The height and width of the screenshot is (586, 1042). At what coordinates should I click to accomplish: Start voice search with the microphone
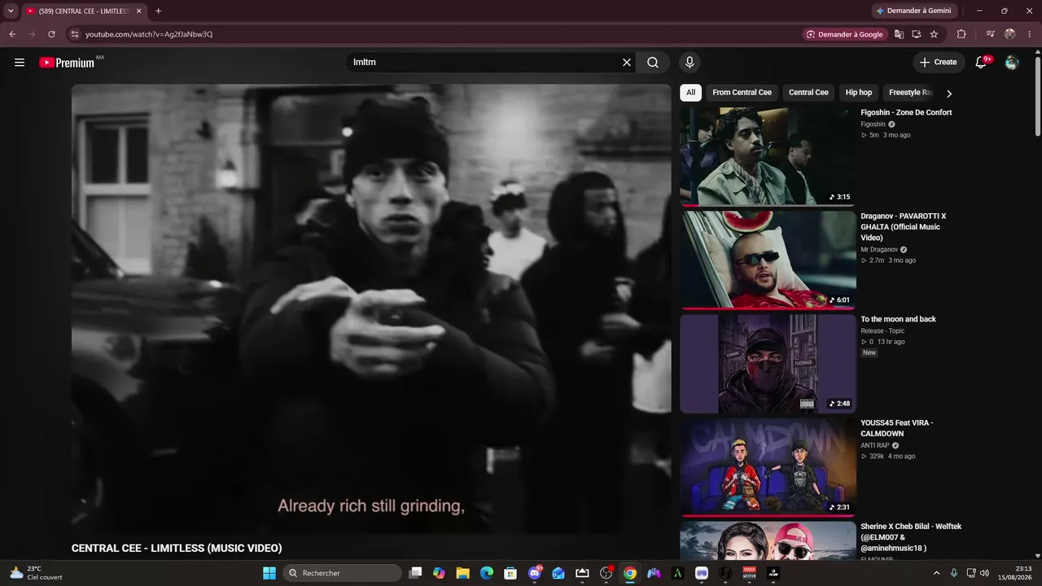click(x=690, y=62)
